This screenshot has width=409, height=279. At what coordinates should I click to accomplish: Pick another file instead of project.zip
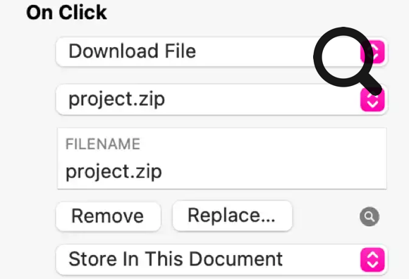[x=221, y=100]
